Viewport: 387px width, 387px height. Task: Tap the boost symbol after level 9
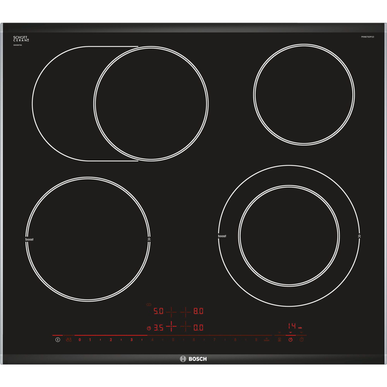click(266, 340)
